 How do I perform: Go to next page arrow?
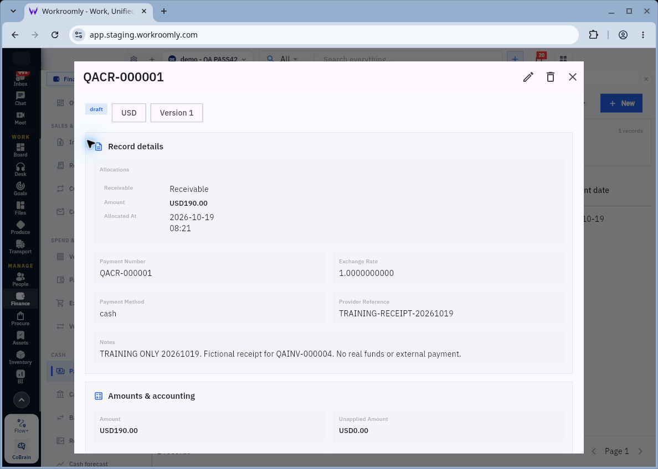pyautogui.click(x=640, y=451)
